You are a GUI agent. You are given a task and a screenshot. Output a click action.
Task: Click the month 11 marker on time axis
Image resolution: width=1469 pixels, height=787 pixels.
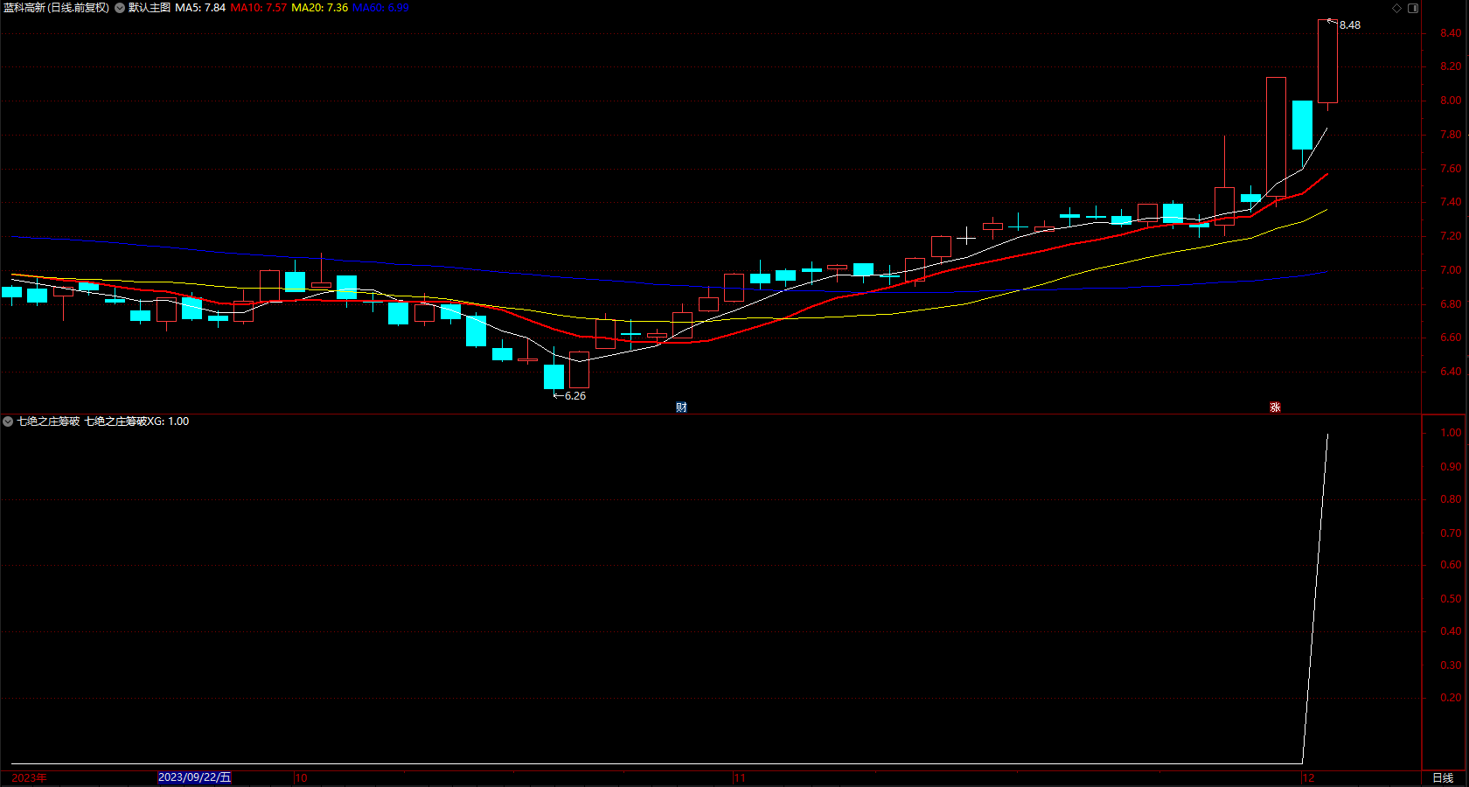click(x=740, y=777)
